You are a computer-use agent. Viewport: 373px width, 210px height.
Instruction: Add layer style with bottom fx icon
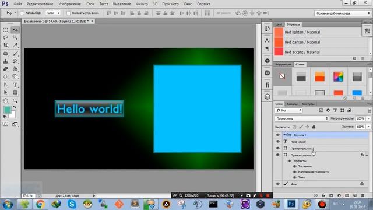tap(323, 195)
